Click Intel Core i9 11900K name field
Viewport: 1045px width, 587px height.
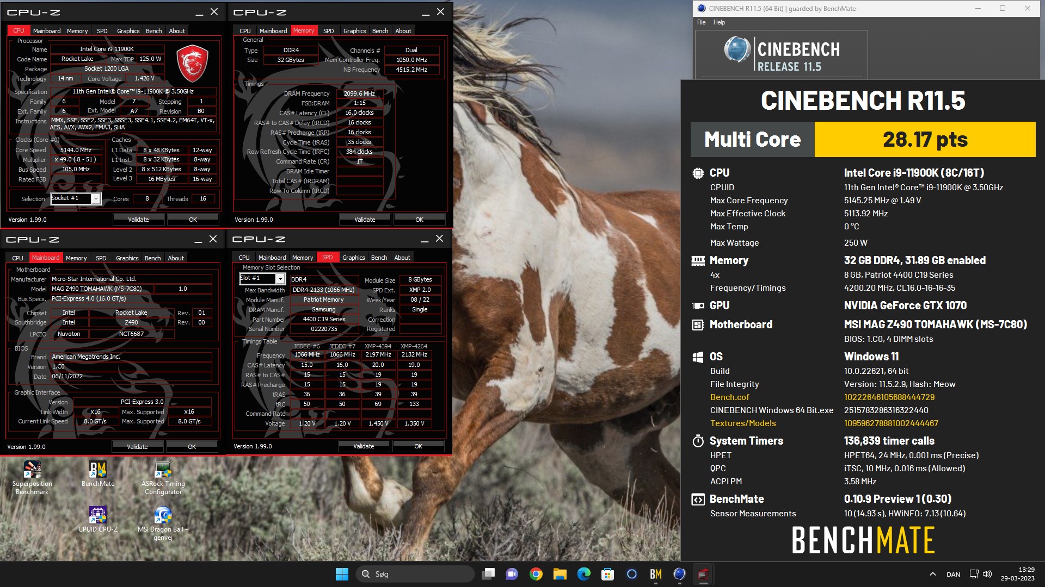click(x=107, y=49)
